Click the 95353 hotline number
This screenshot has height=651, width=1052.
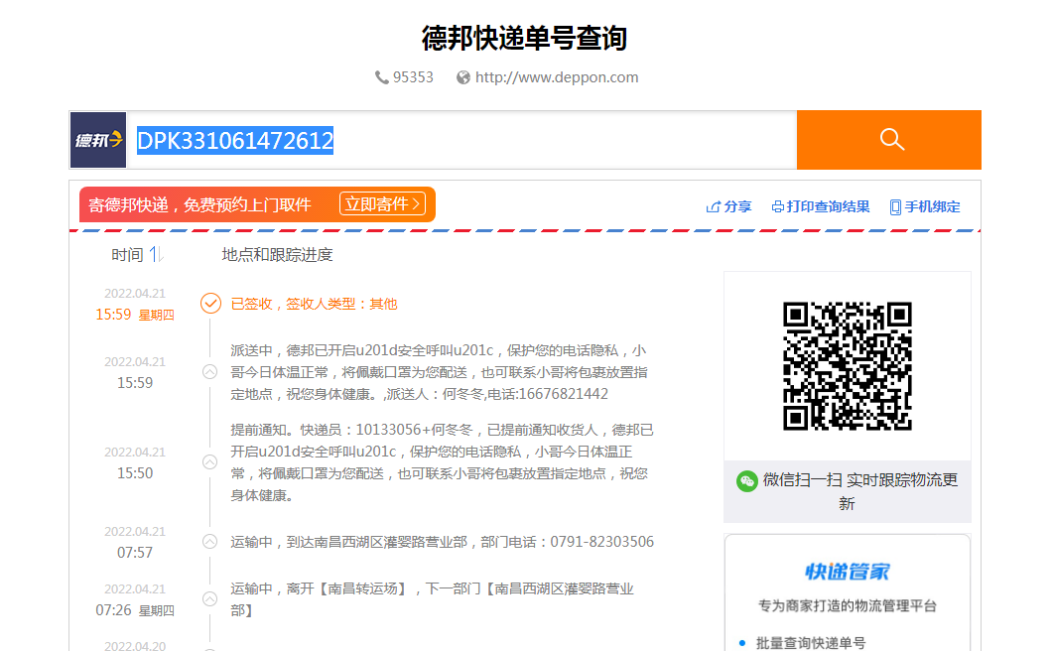[413, 77]
